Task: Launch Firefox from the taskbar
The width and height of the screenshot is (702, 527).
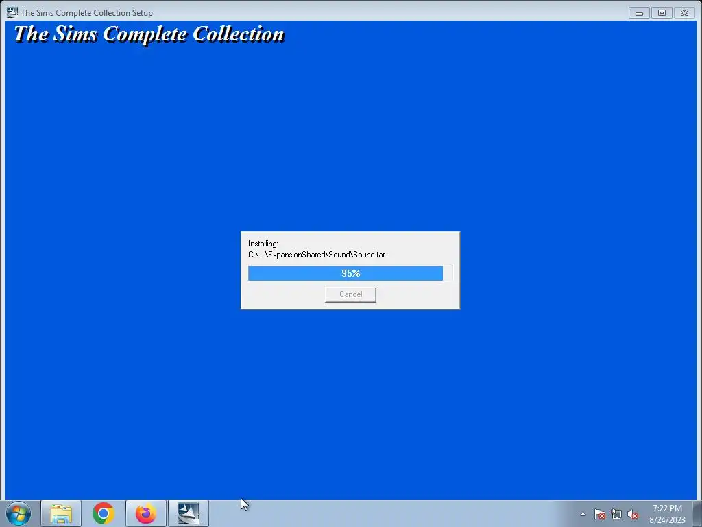Action: coord(146,513)
